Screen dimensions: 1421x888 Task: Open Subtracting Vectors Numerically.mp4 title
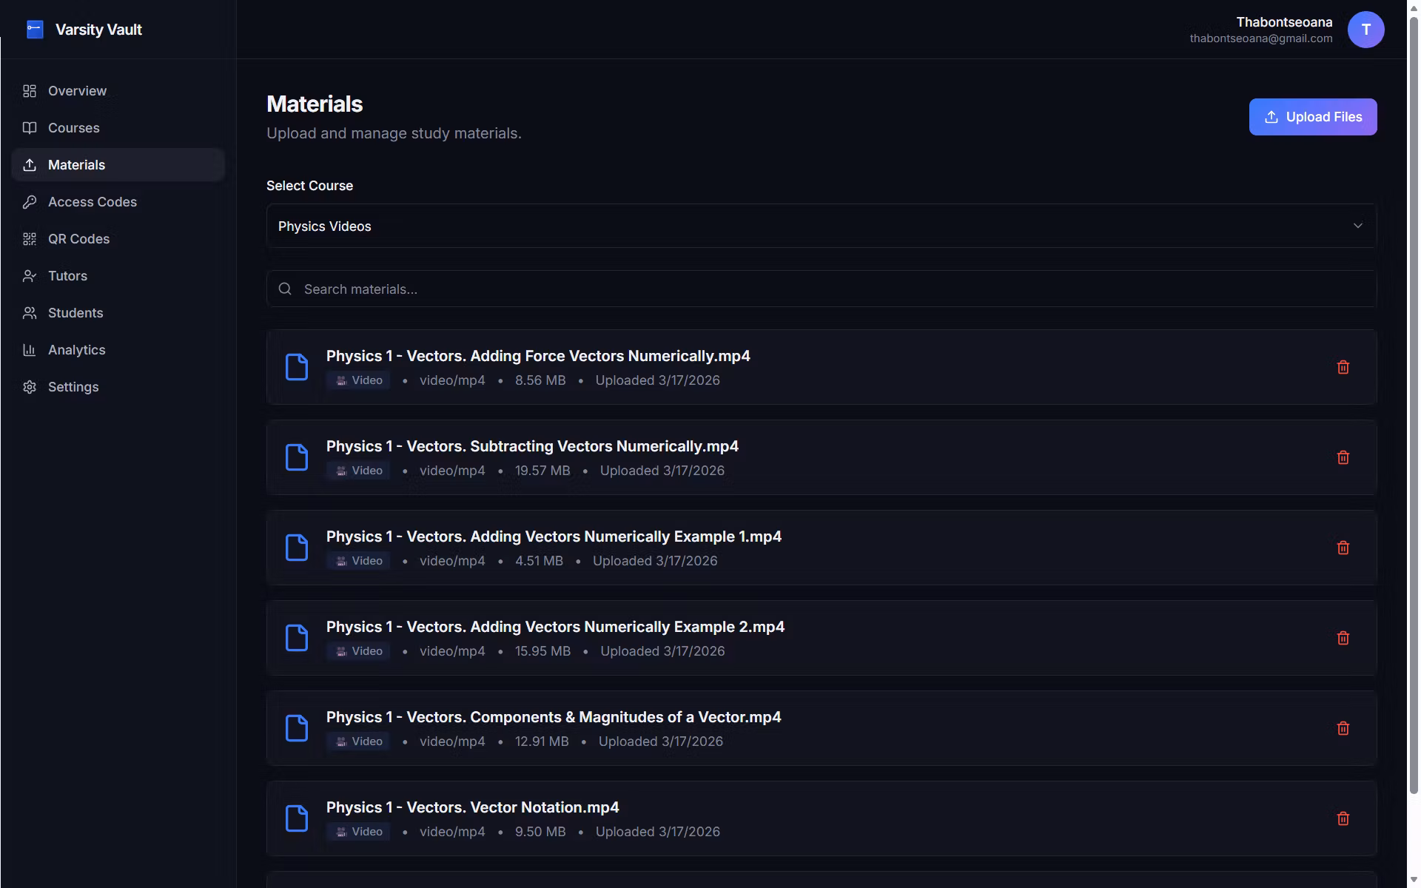pos(532,446)
